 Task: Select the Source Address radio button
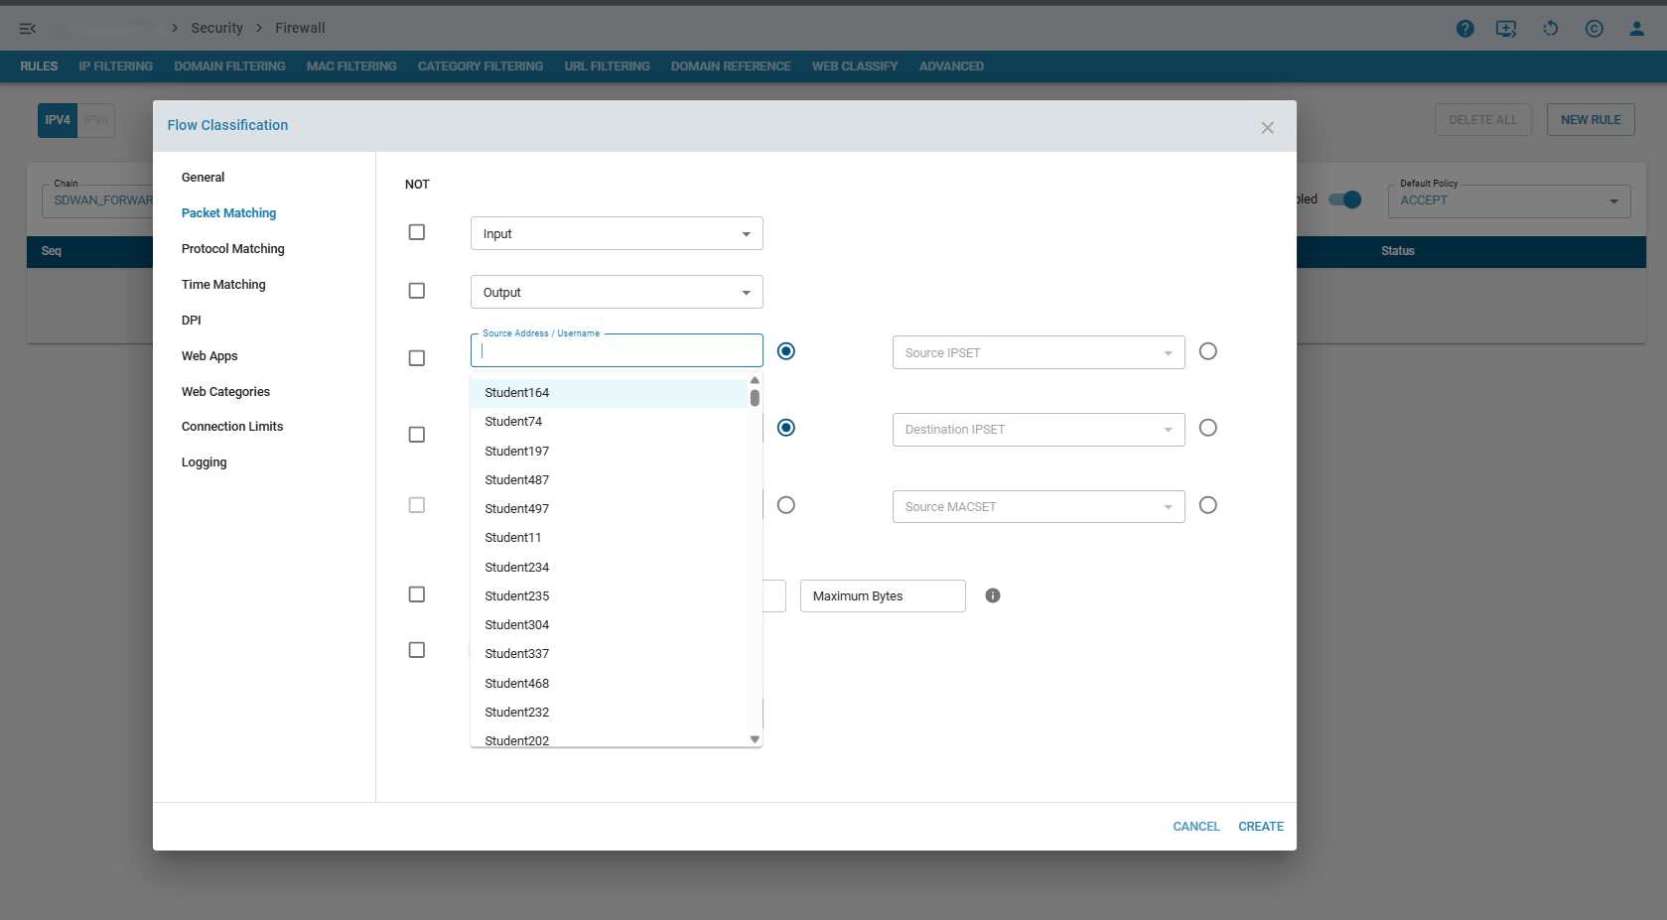tap(786, 351)
